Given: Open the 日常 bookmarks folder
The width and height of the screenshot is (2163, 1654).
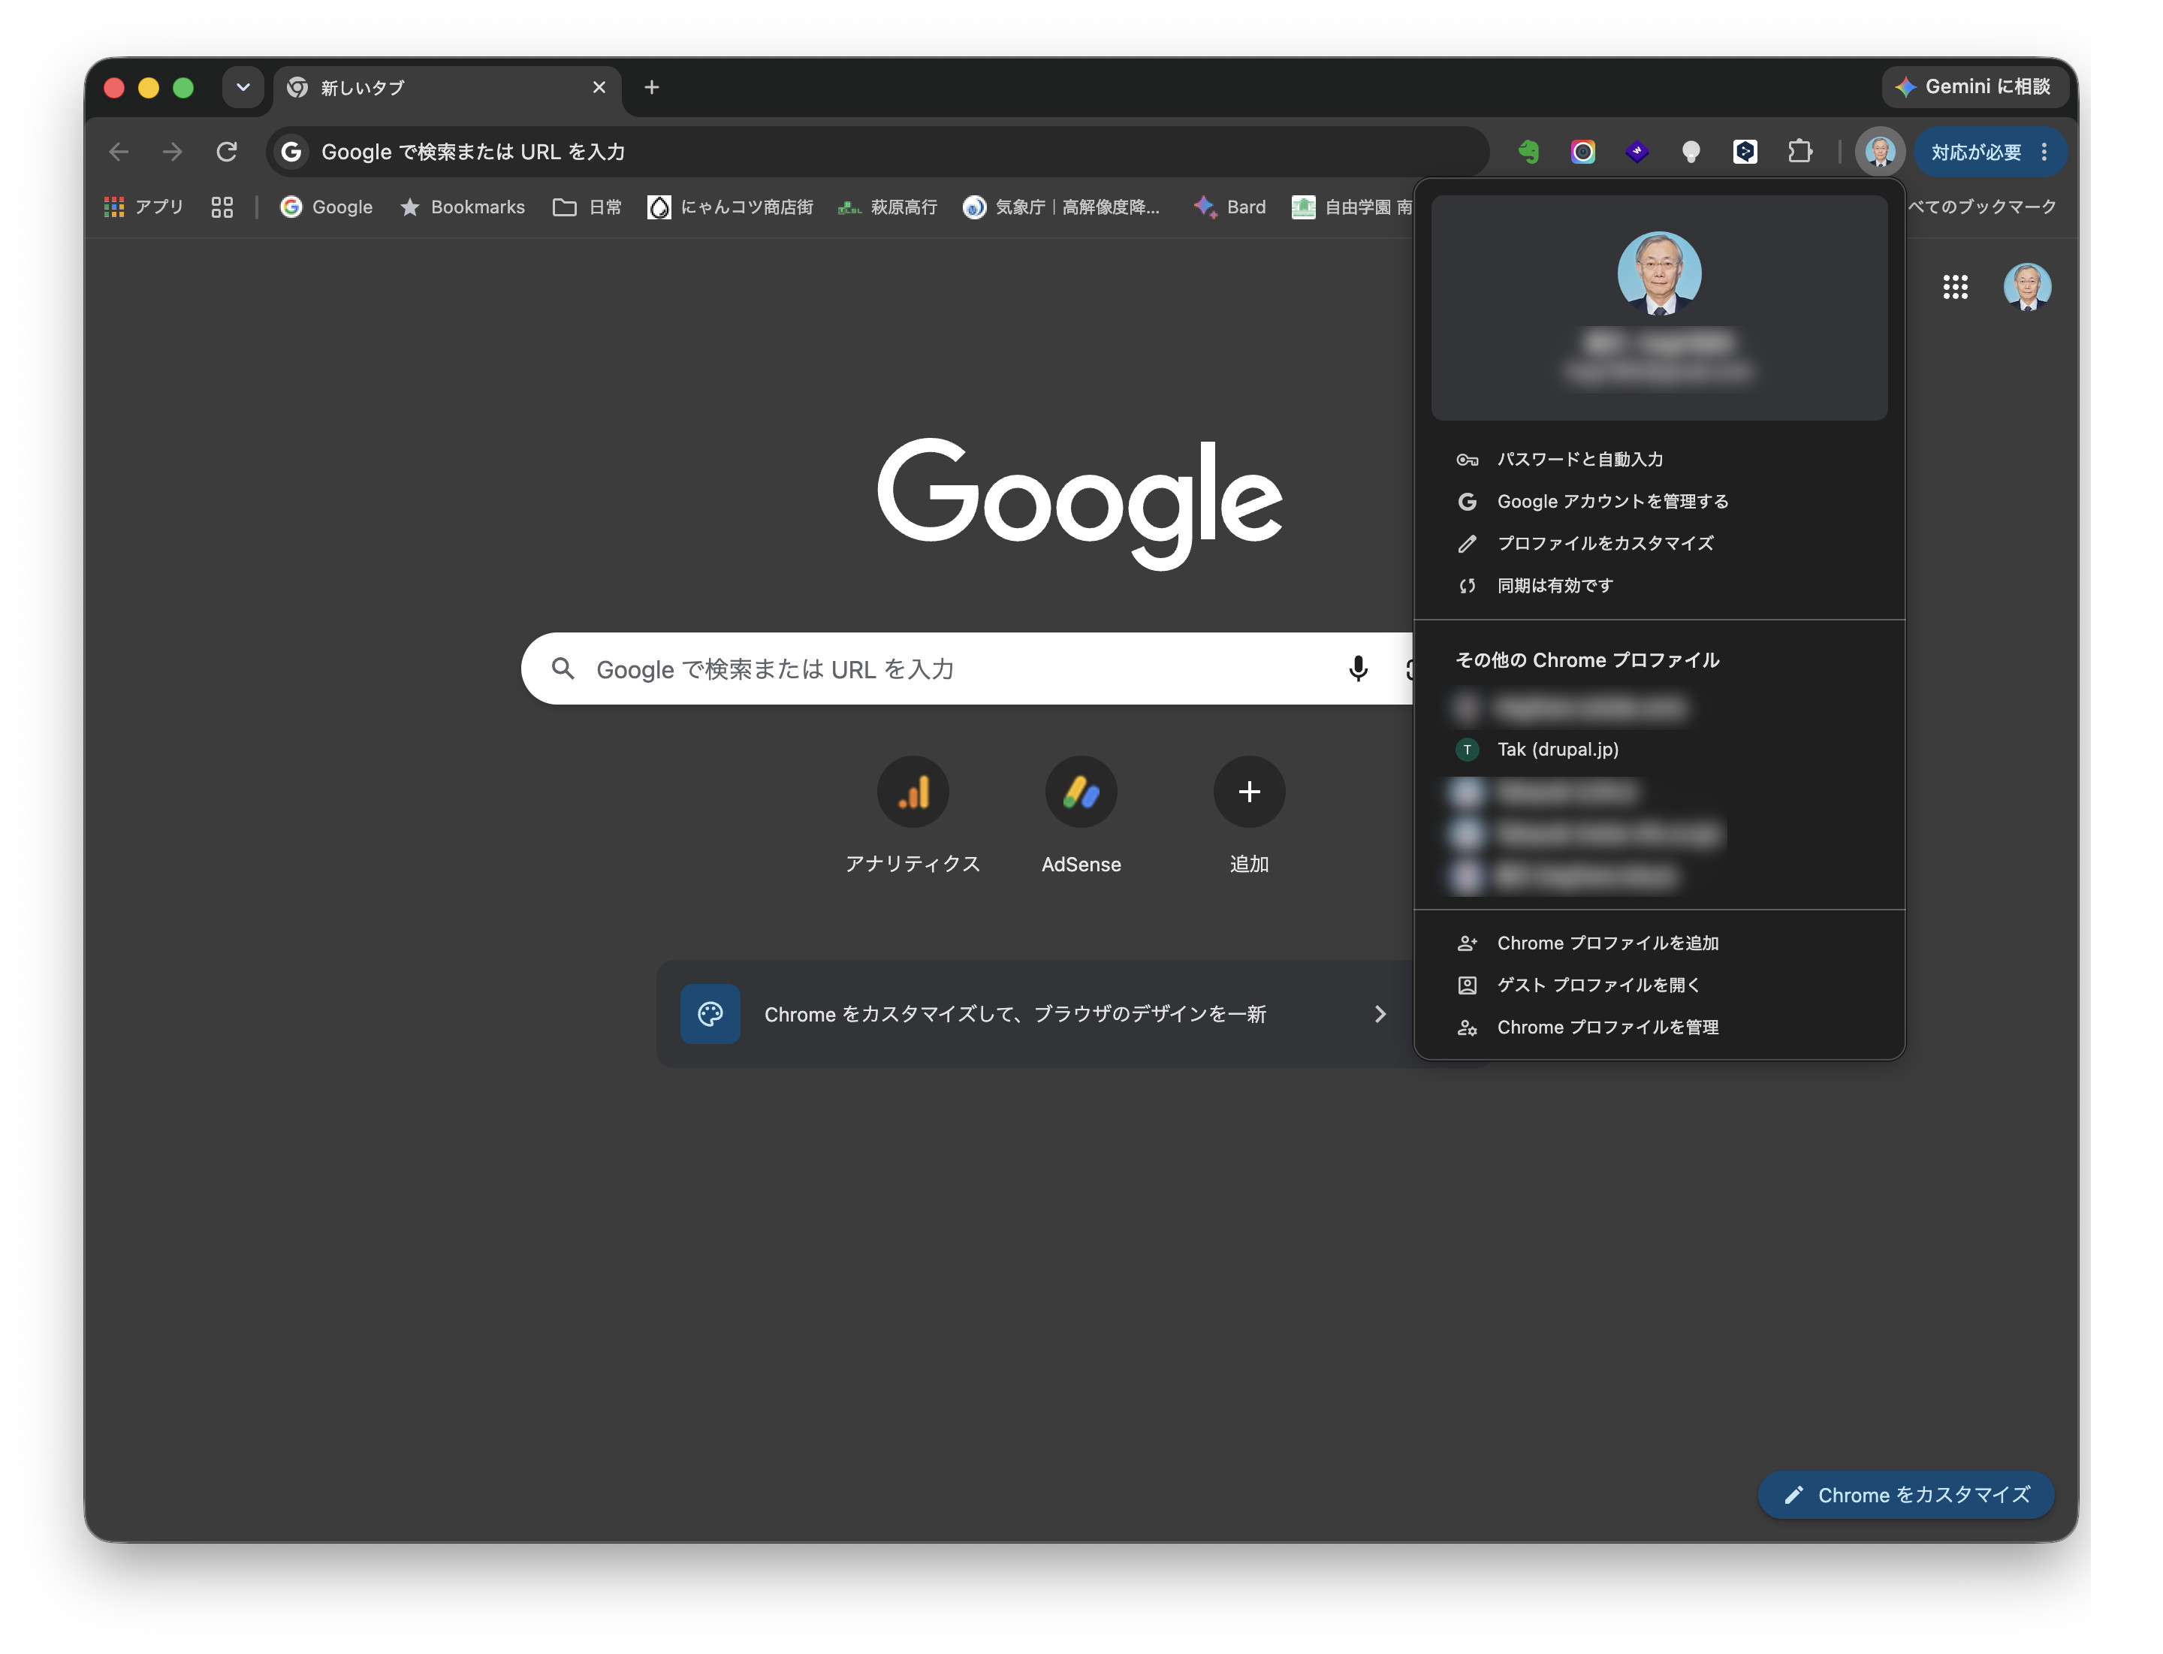Looking at the screenshot, I should (588, 207).
